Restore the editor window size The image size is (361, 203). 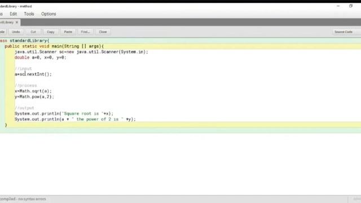pyautogui.click(x=351, y=6)
